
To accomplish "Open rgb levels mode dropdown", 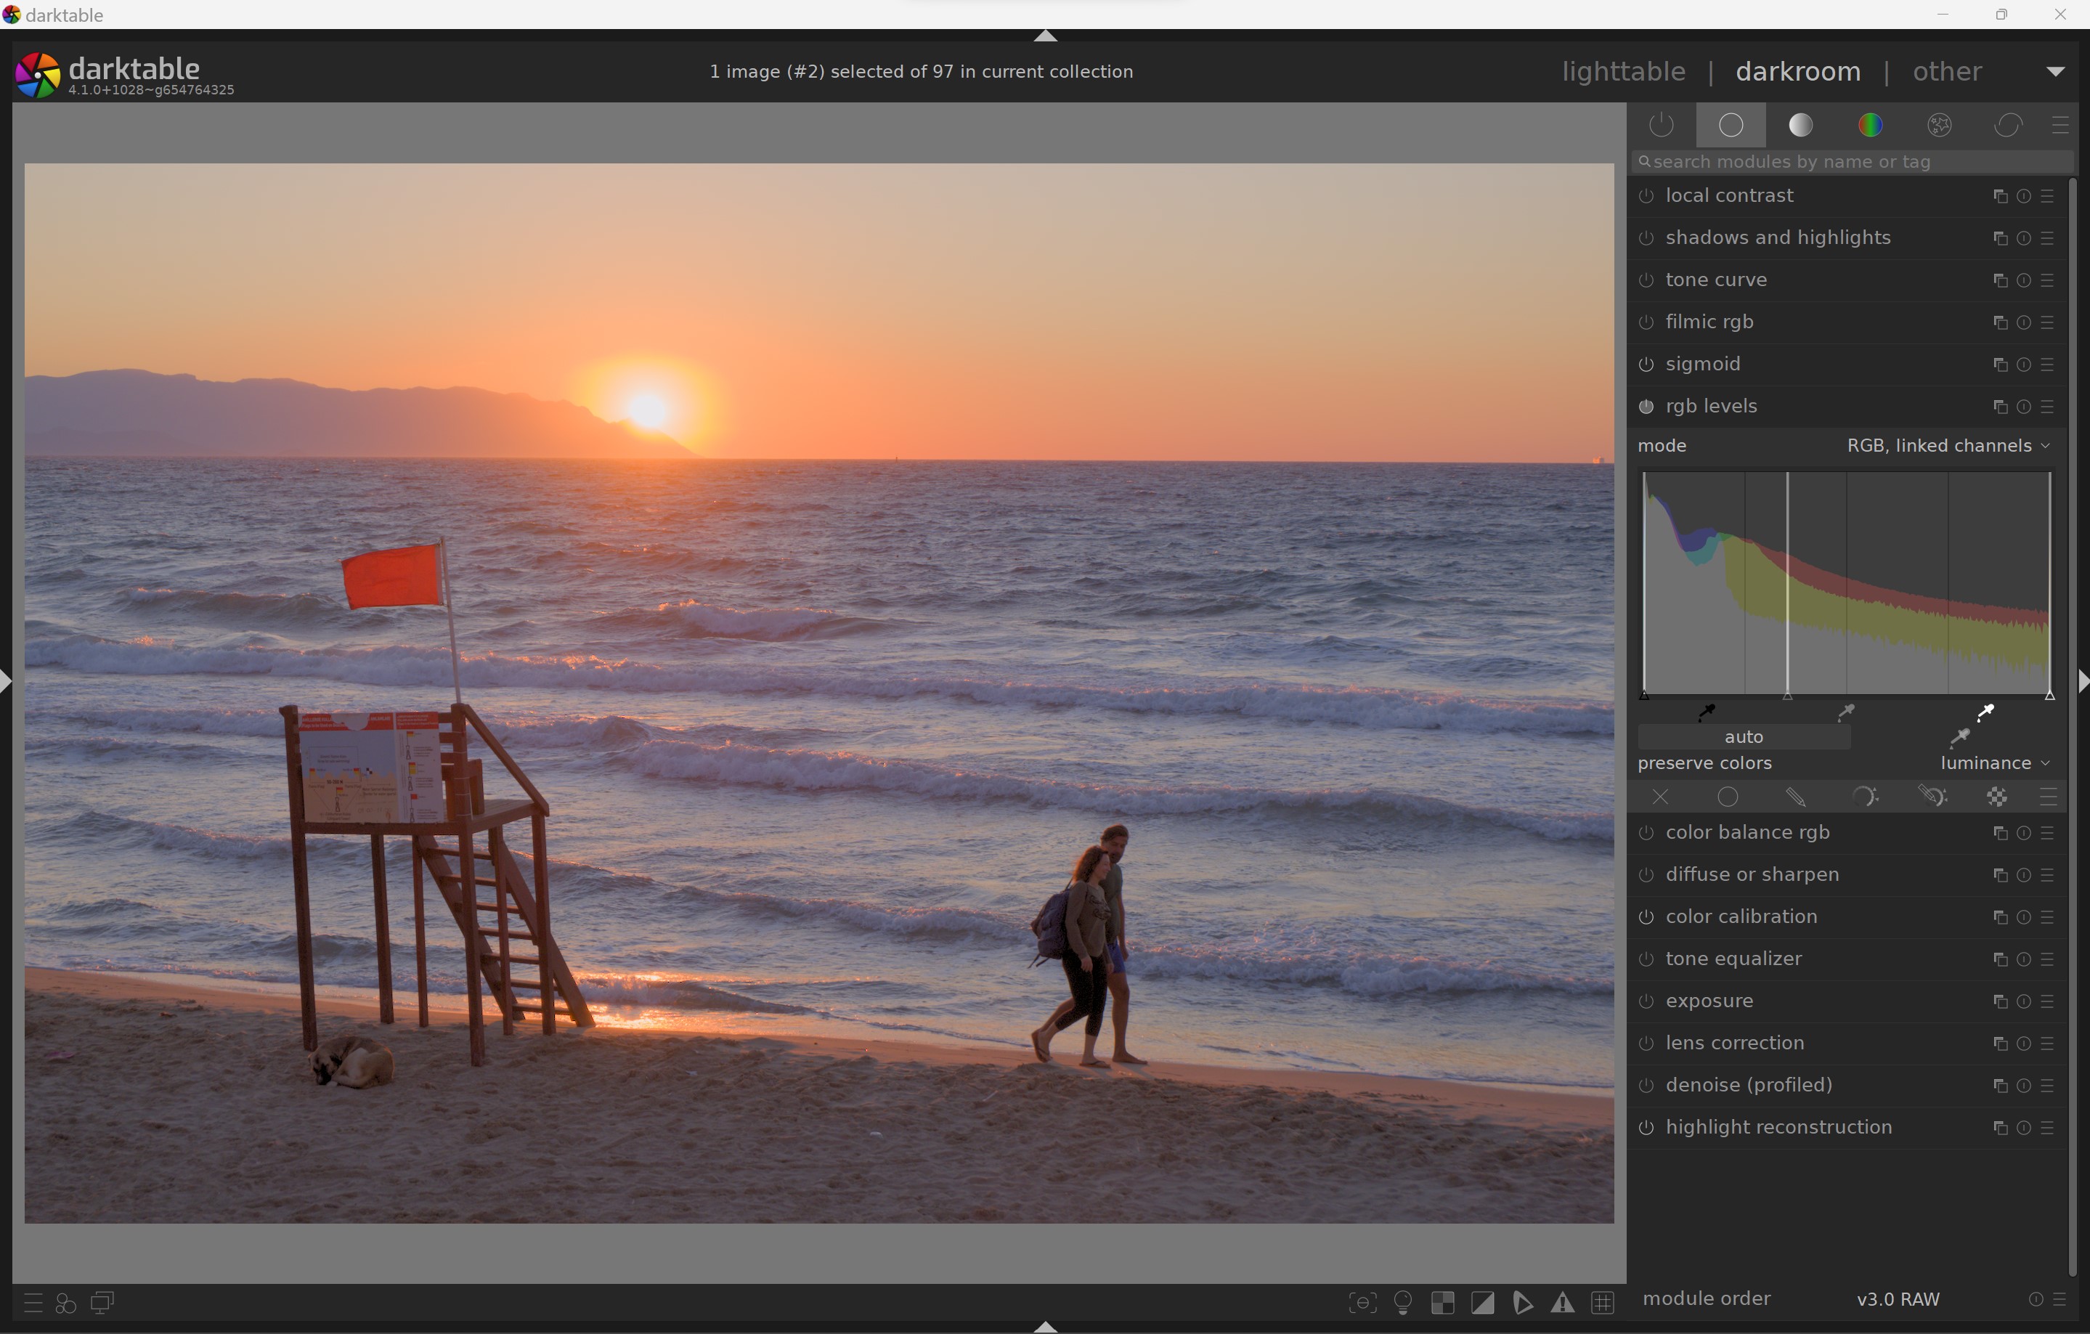I will pyautogui.click(x=1948, y=446).
